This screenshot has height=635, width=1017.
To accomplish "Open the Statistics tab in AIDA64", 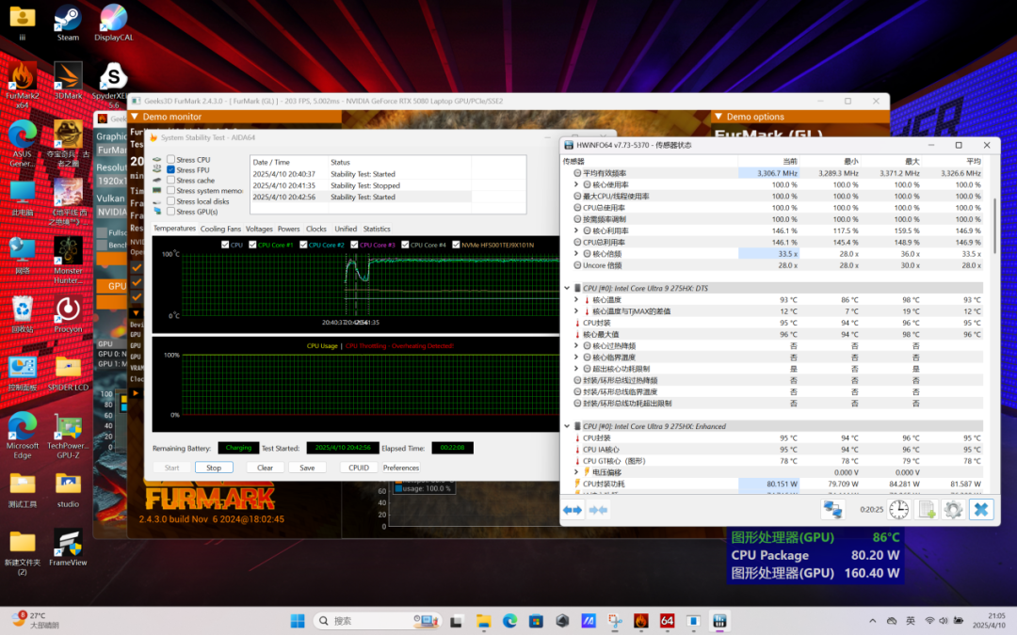I will 377,229.
